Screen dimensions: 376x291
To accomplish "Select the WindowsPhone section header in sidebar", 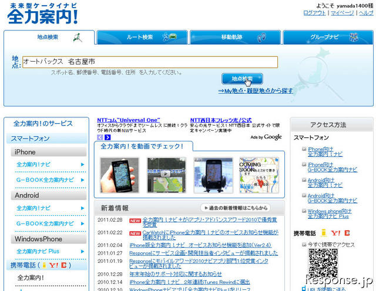I will click(49, 239).
